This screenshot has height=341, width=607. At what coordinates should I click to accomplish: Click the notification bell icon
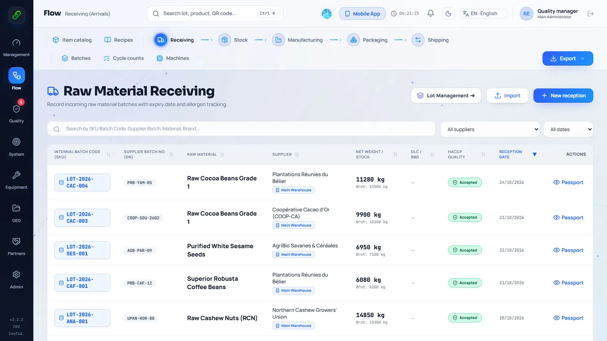[431, 14]
